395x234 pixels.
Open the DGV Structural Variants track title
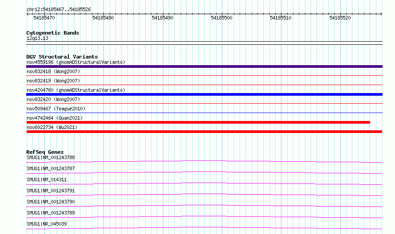[x=62, y=57]
